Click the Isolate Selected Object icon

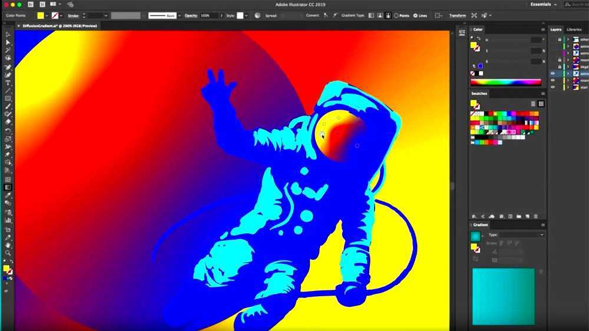(474, 16)
